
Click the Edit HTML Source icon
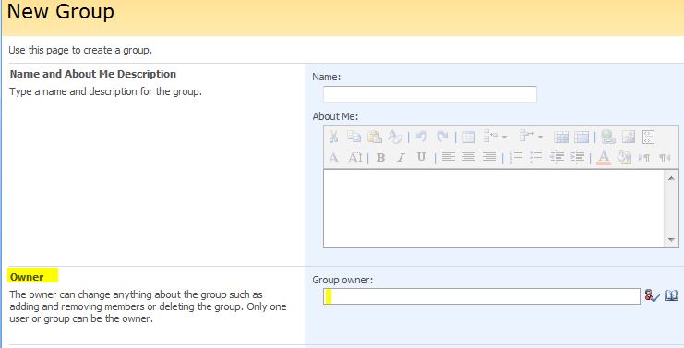(649, 137)
